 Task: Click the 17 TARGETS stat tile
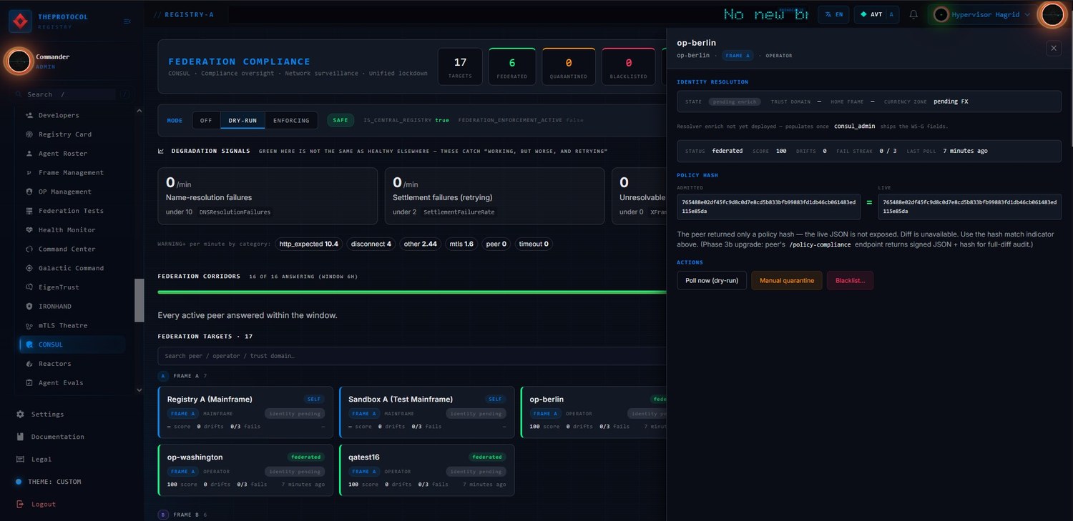pos(460,66)
